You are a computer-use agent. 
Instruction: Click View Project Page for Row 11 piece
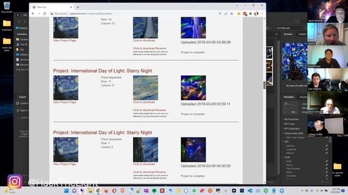tap(65, 102)
